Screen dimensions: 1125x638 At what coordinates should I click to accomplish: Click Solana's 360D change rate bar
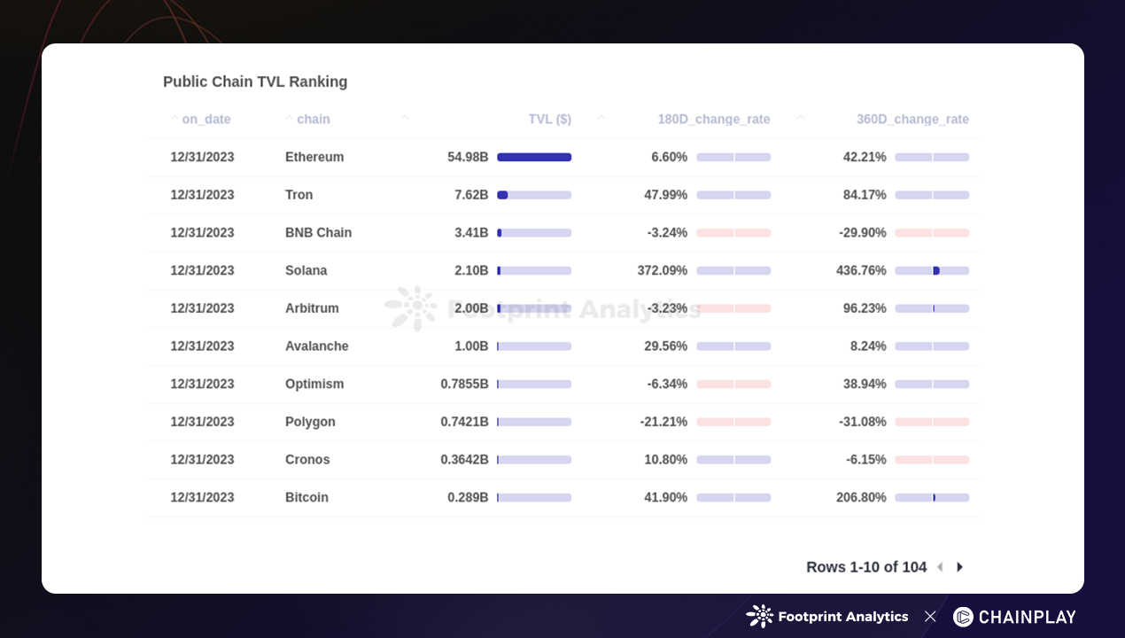pyautogui.click(x=932, y=270)
